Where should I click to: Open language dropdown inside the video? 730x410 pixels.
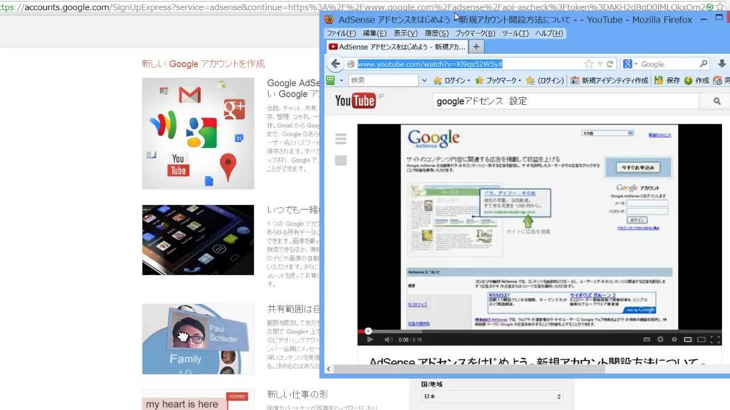[x=607, y=133]
